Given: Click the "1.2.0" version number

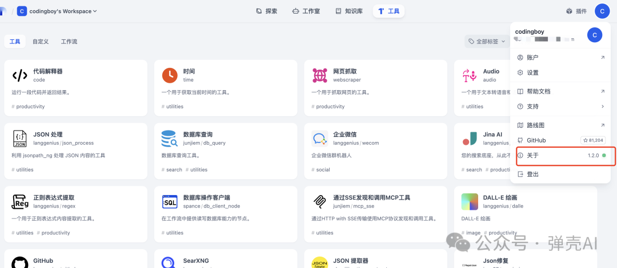Looking at the screenshot, I should pos(594,155).
